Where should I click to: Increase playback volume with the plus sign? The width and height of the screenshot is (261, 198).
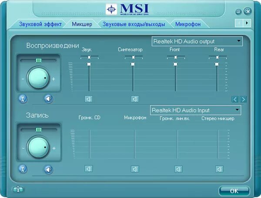(54, 79)
